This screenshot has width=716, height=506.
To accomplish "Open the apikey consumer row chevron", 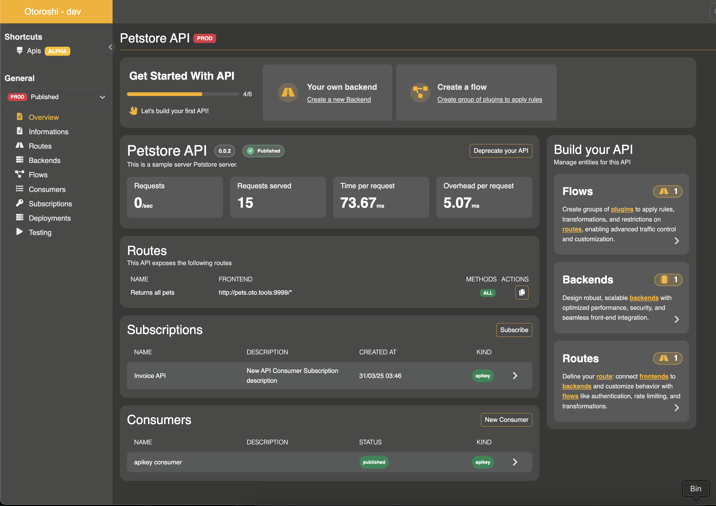I will [515, 462].
